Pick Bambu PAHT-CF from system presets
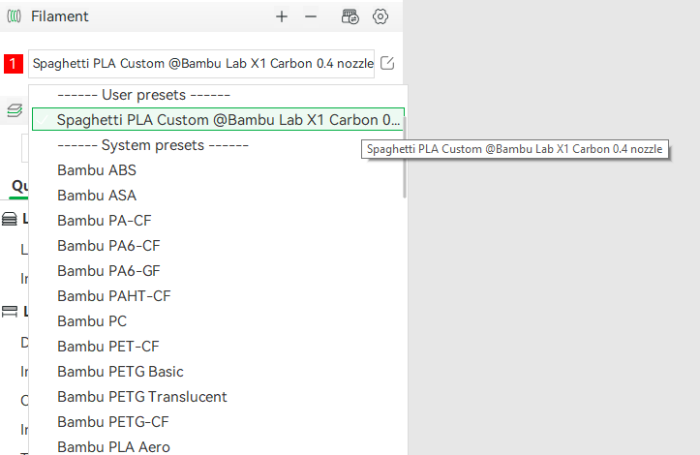 (x=114, y=296)
